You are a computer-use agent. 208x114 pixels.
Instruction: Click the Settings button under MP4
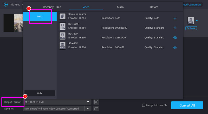pos(191,28)
